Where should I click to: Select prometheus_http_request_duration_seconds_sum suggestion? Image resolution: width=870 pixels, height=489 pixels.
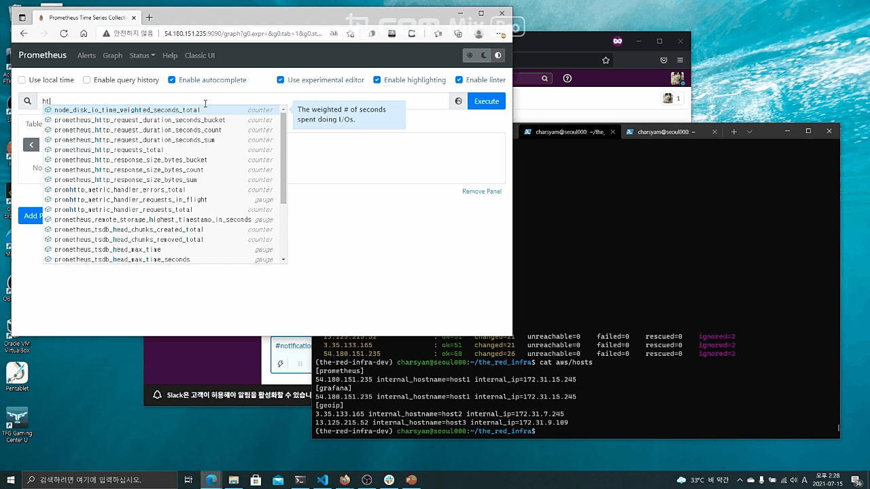pyautogui.click(x=162, y=140)
